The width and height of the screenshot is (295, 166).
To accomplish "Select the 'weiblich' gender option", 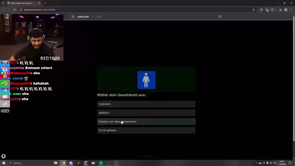I will pos(146,113).
